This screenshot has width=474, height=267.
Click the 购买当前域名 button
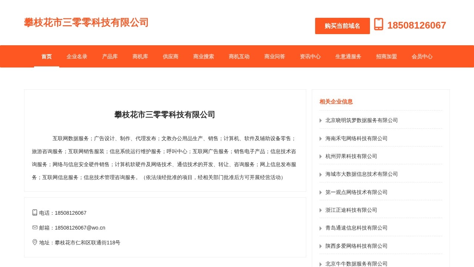point(342,26)
